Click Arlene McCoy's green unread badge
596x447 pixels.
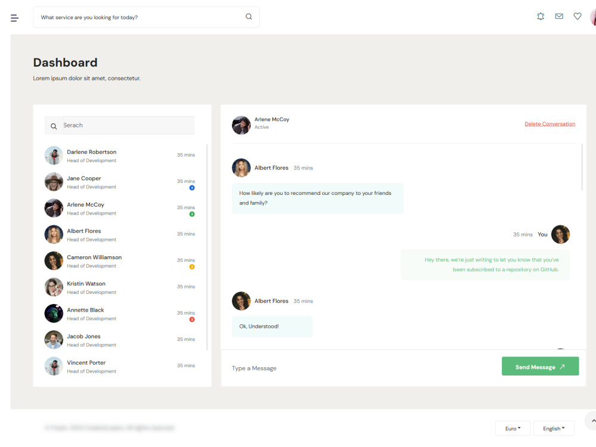point(192,214)
